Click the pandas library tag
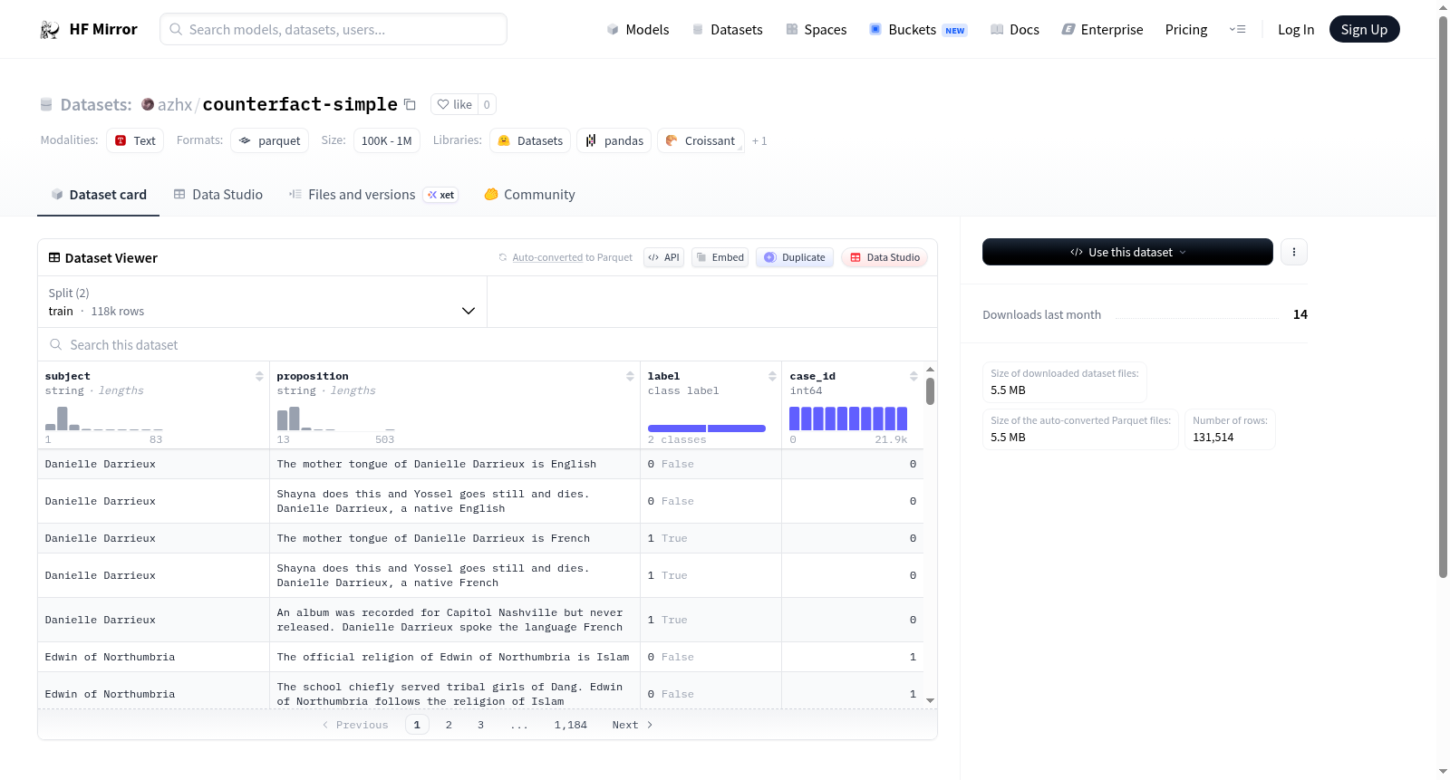This screenshot has height=780, width=1450. click(614, 140)
